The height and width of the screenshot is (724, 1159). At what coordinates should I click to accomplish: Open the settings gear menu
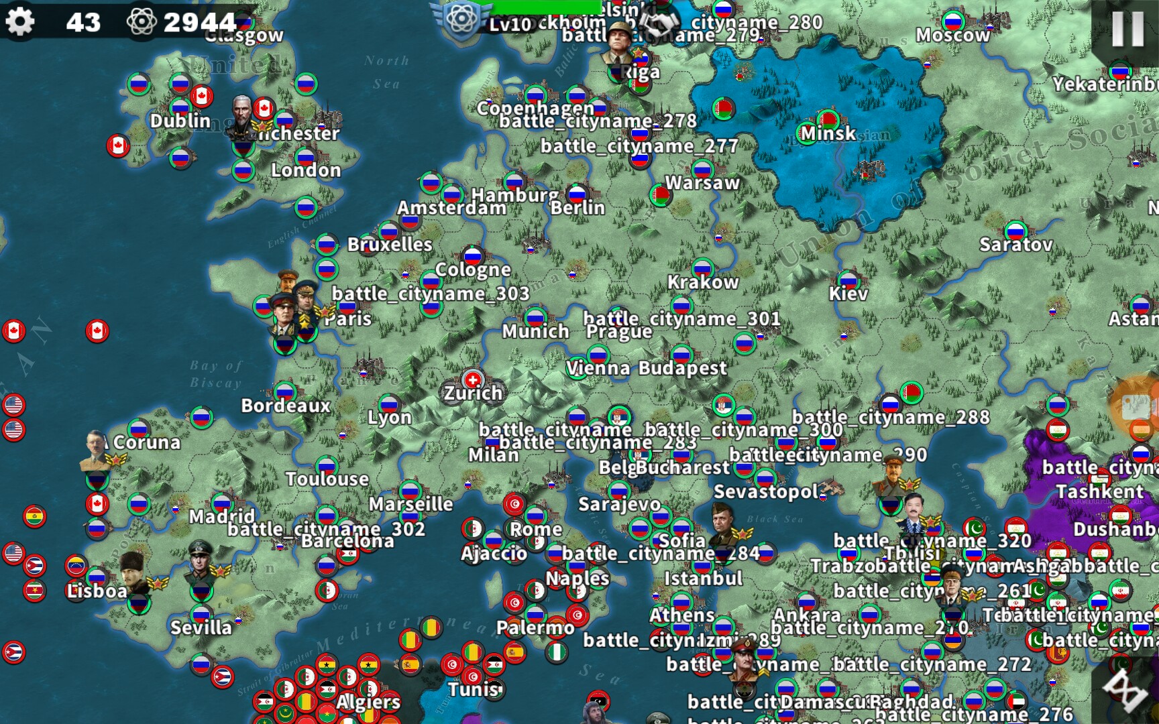20,21
